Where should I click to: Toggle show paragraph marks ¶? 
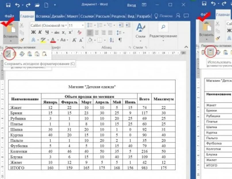(120, 40)
